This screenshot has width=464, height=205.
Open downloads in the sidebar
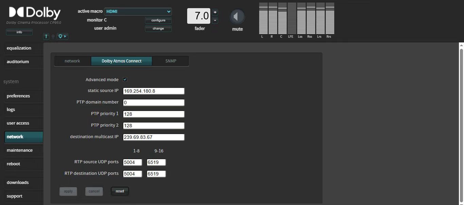tap(24, 183)
